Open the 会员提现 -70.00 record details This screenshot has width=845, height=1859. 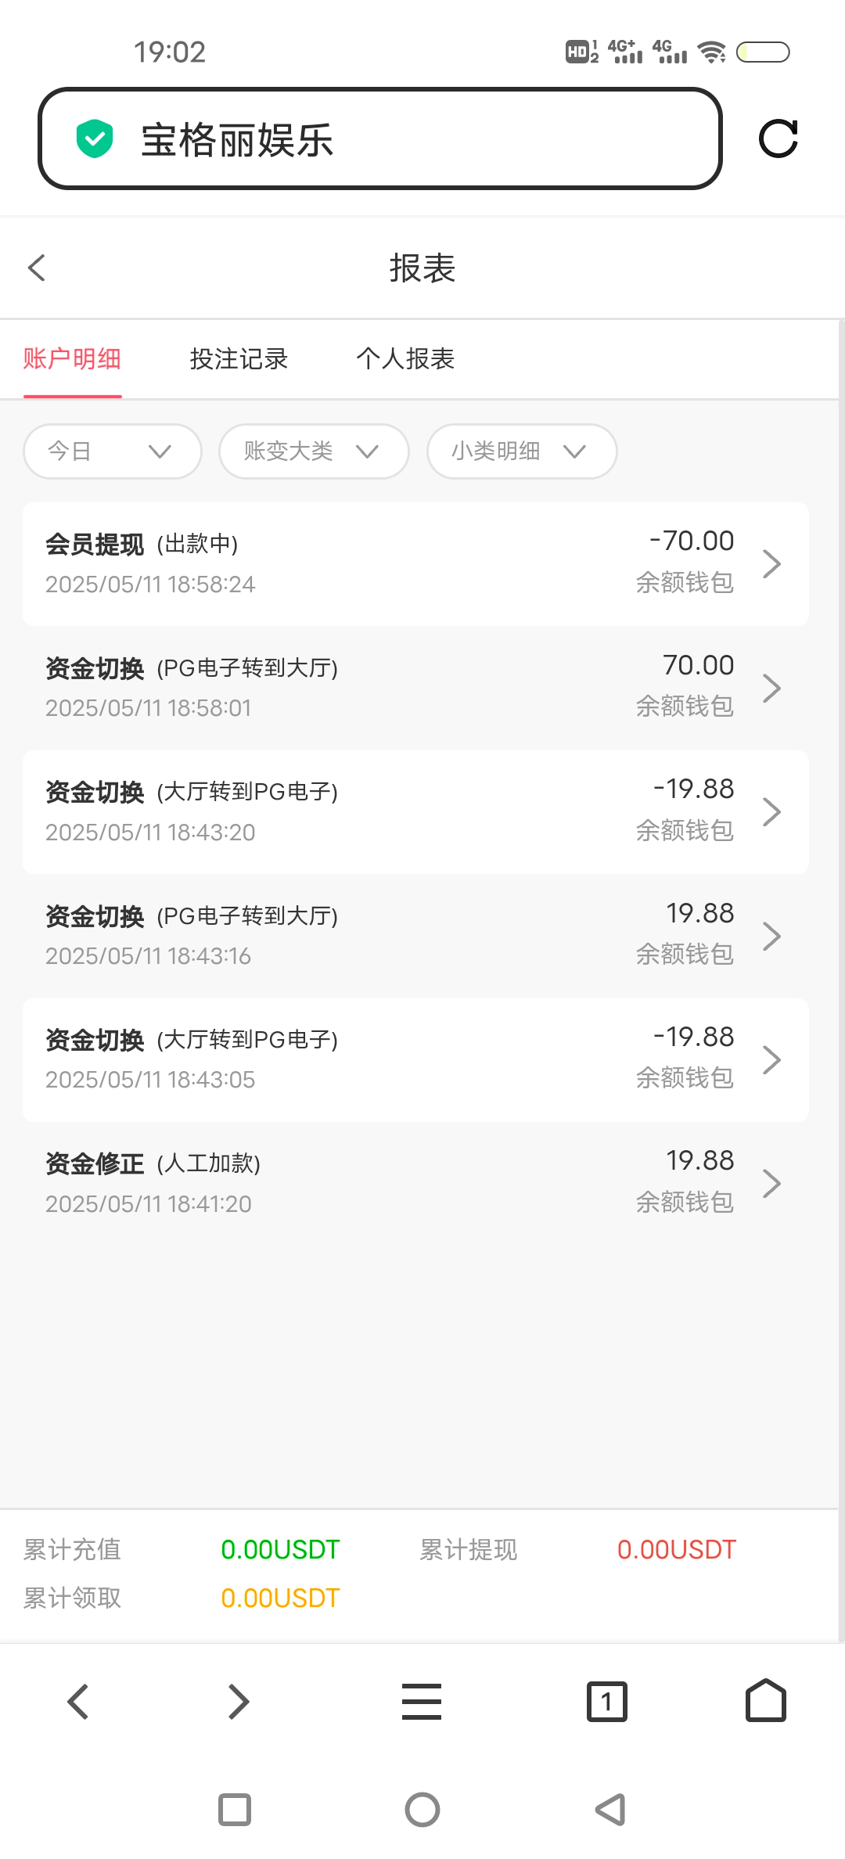point(415,563)
